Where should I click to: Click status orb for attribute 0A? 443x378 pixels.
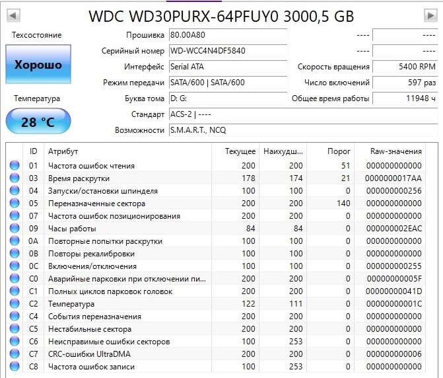[15, 241]
